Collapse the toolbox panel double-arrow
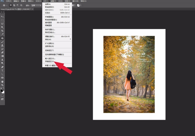Image resolution: width=195 pixels, height=136 pixels. (2, 12)
